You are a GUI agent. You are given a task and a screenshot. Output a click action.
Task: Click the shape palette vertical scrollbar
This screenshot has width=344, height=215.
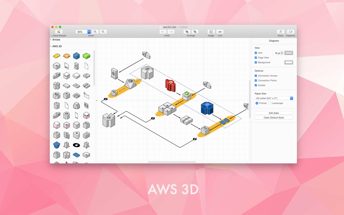[x=94, y=68]
